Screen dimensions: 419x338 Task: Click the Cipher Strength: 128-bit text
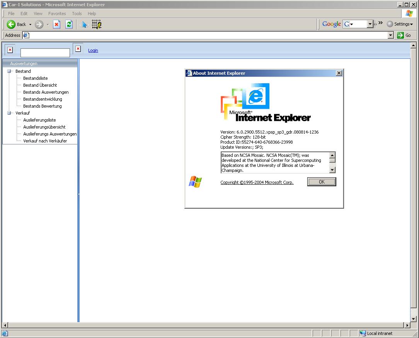click(x=243, y=137)
